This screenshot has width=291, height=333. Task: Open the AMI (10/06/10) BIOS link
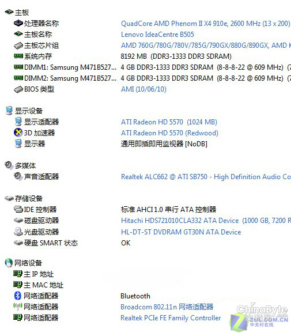pos(143,89)
